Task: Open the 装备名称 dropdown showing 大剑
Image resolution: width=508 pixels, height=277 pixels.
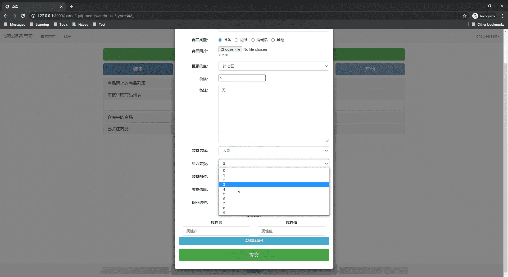Action: (x=274, y=151)
